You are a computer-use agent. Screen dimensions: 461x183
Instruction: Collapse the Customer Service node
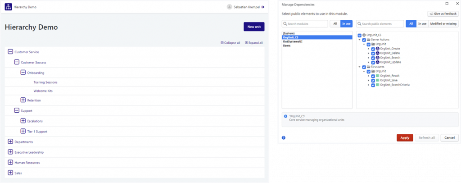tap(11, 52)
